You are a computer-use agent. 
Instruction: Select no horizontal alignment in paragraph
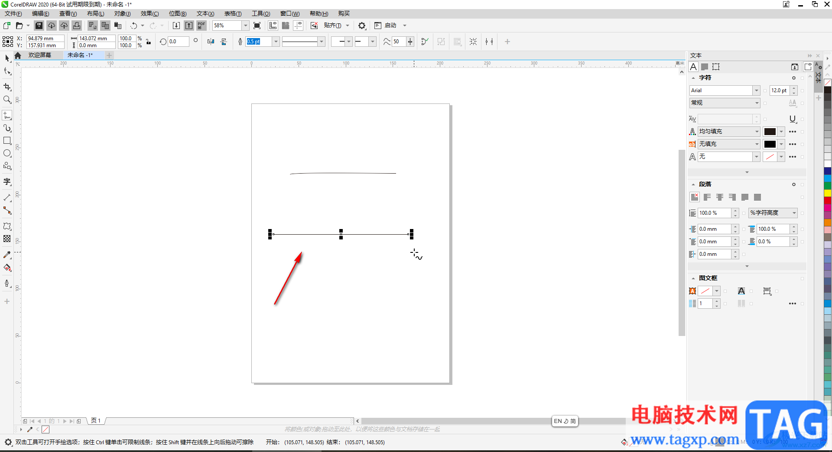(695, 197)
